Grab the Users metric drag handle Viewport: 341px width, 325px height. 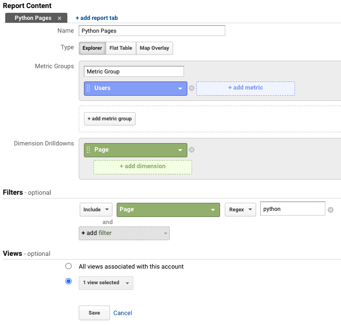pyautogui.click(x=88, y=88)
